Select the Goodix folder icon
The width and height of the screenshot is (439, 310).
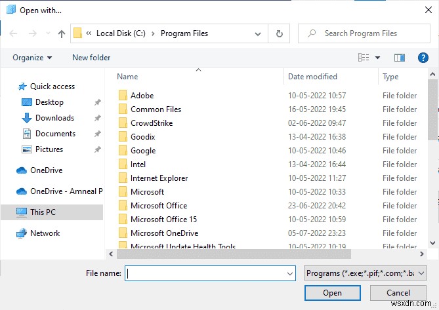(123, 136)
